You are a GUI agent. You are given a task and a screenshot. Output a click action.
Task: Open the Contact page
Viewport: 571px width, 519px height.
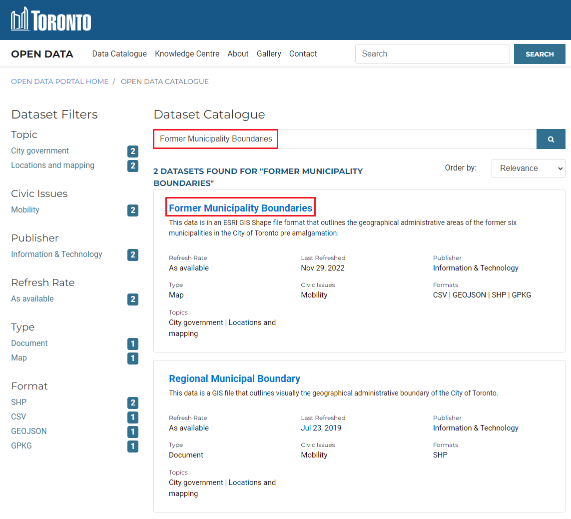pos(303,54)
